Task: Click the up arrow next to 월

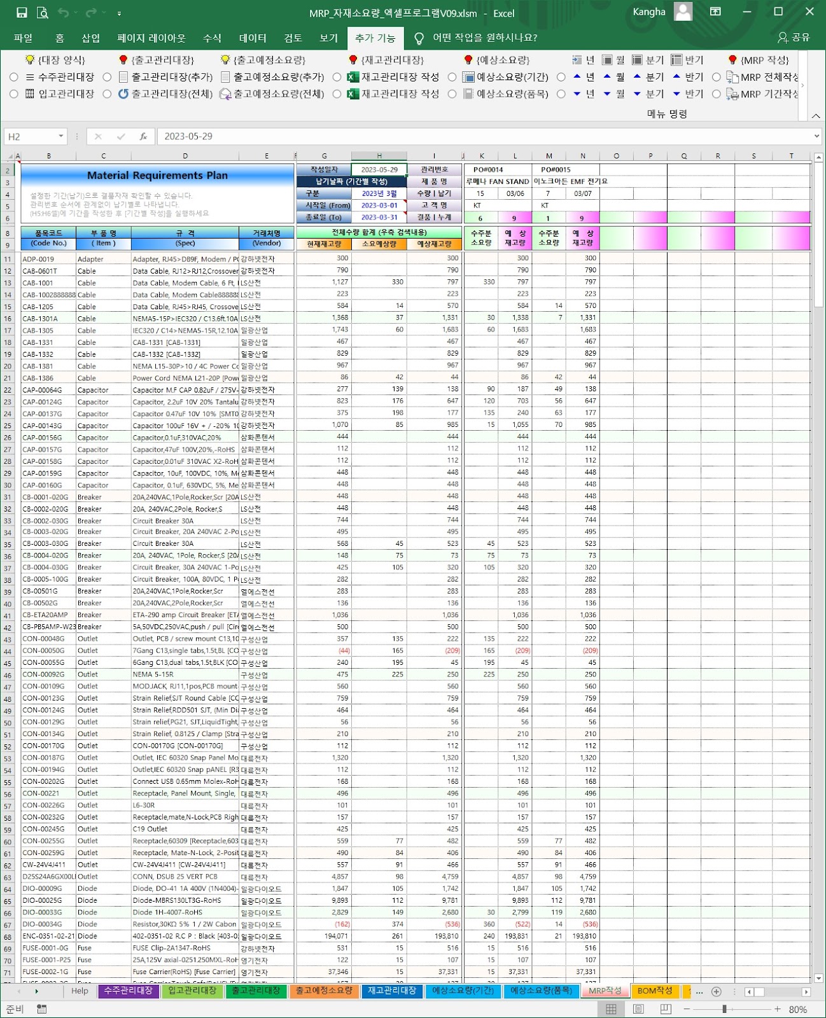Action: tap(607, 77)
